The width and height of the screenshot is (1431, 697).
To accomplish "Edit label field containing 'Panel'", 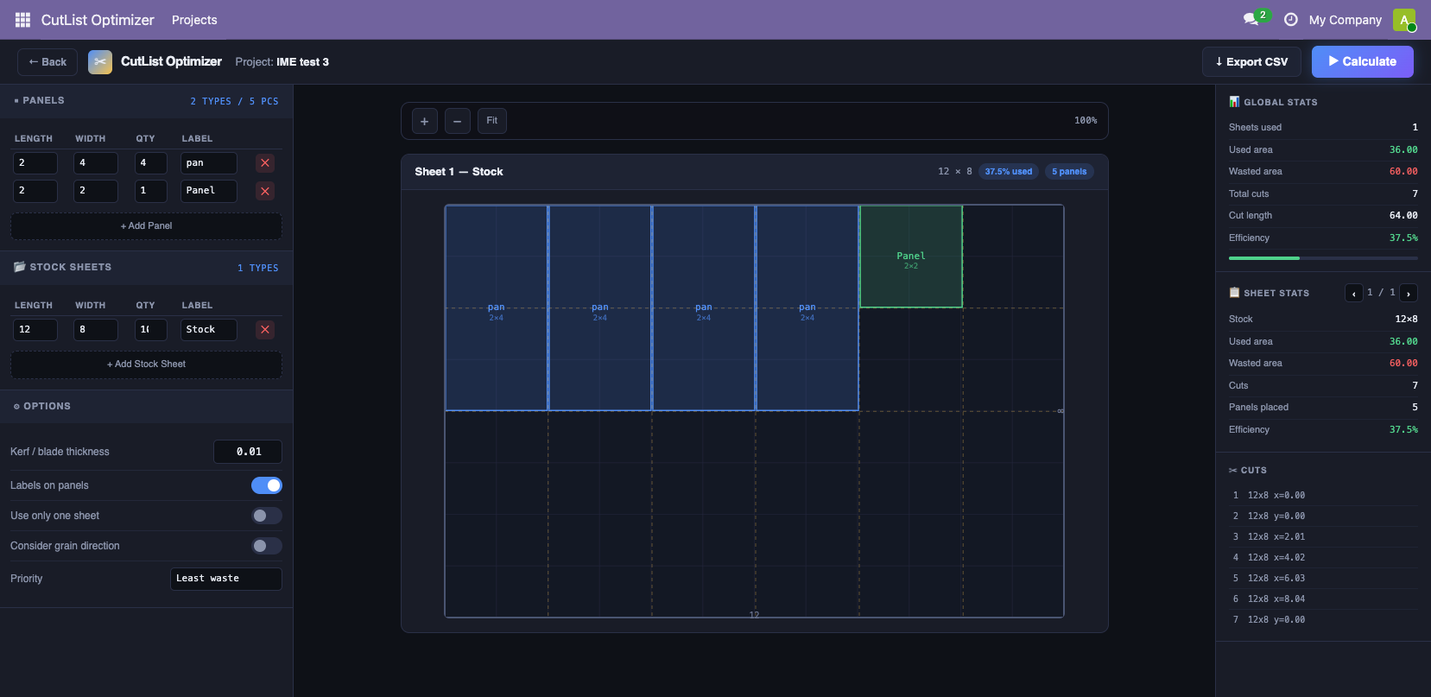I will point(209,191).
